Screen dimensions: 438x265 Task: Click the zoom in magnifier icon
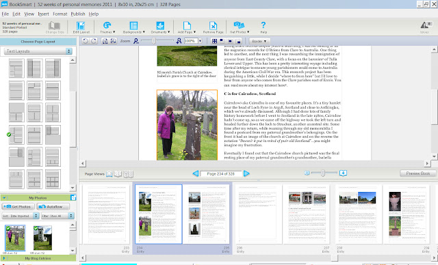(x=179, y=41)
